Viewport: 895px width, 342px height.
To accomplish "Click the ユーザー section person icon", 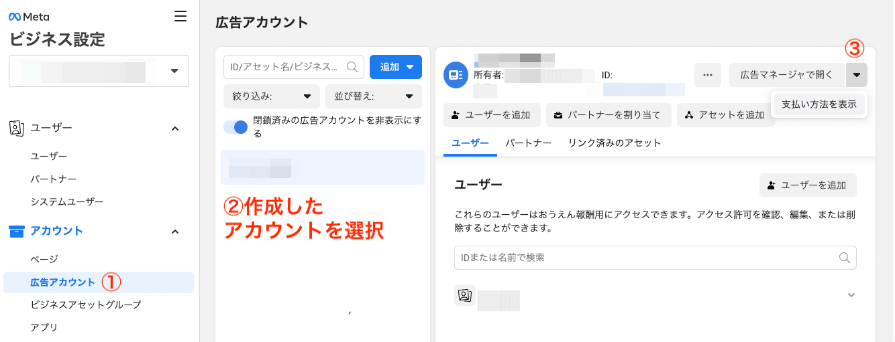I will [x=17, y=127].
